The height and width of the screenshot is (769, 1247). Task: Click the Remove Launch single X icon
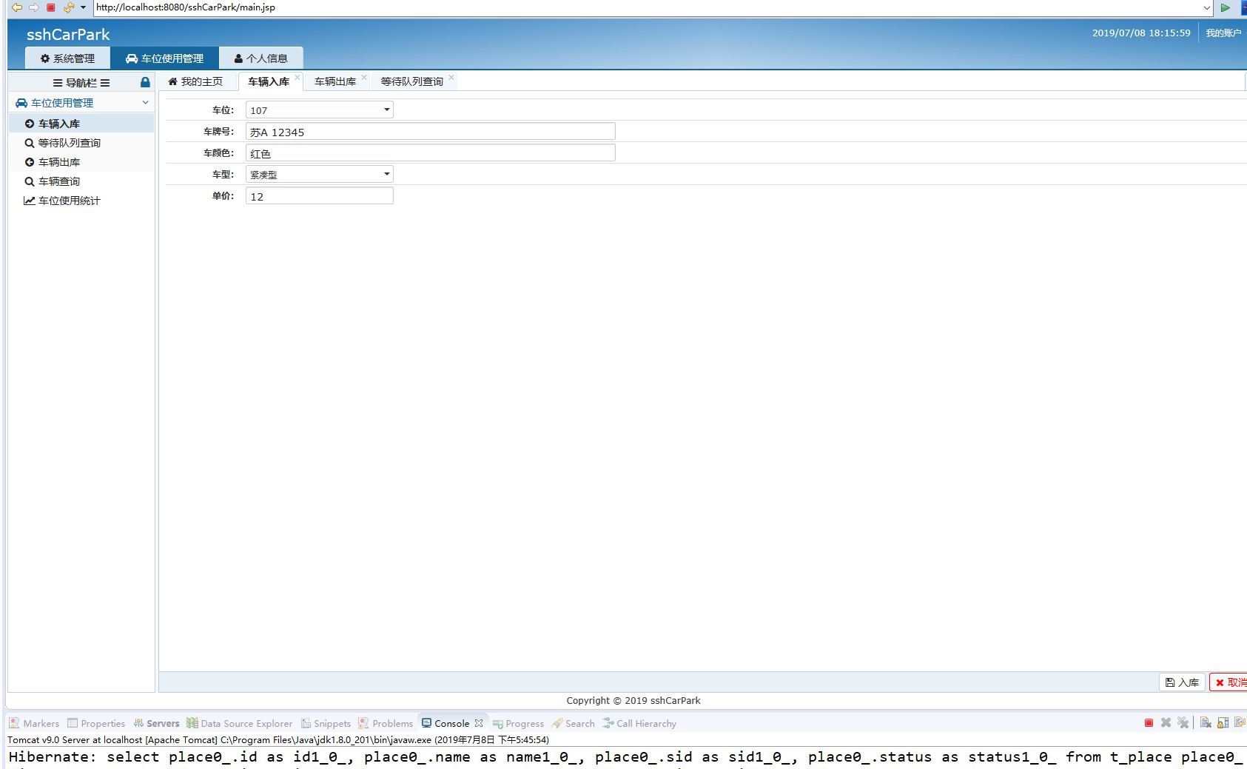pyautogui.click(x=1166, y=723)
